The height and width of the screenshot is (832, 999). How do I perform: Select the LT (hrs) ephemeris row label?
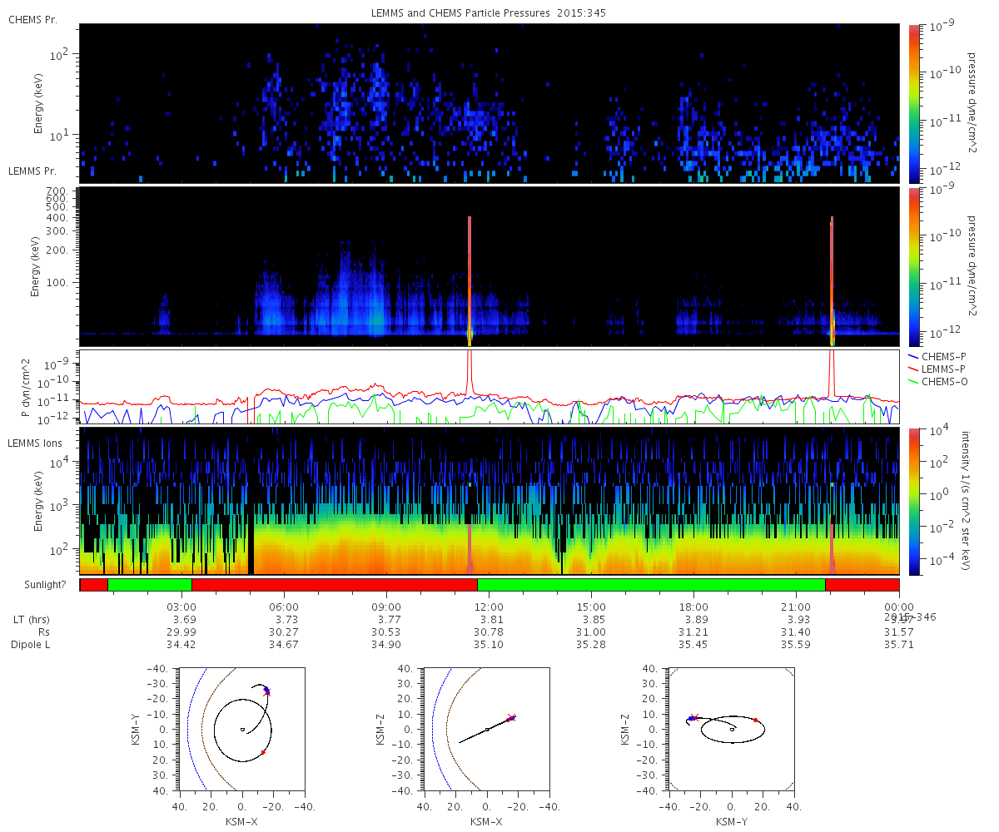coord(32,620)
